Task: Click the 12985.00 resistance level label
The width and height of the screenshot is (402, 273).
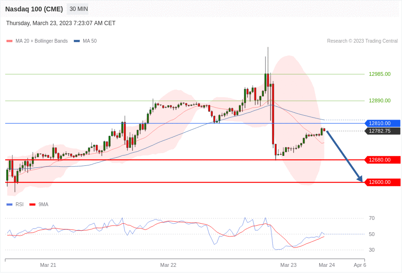Action: (x=380, y=74)
